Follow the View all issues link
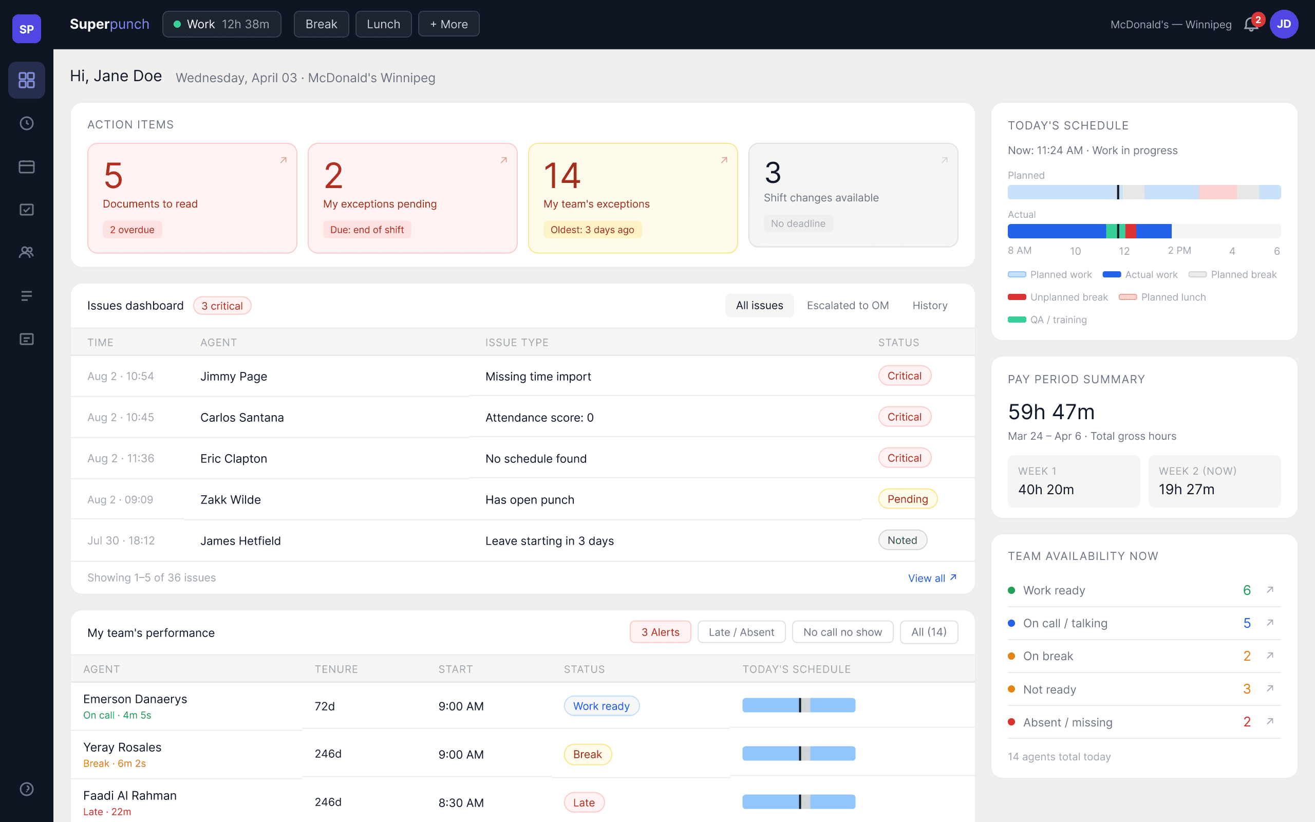 pyautogui.click(x=931, y=578)
